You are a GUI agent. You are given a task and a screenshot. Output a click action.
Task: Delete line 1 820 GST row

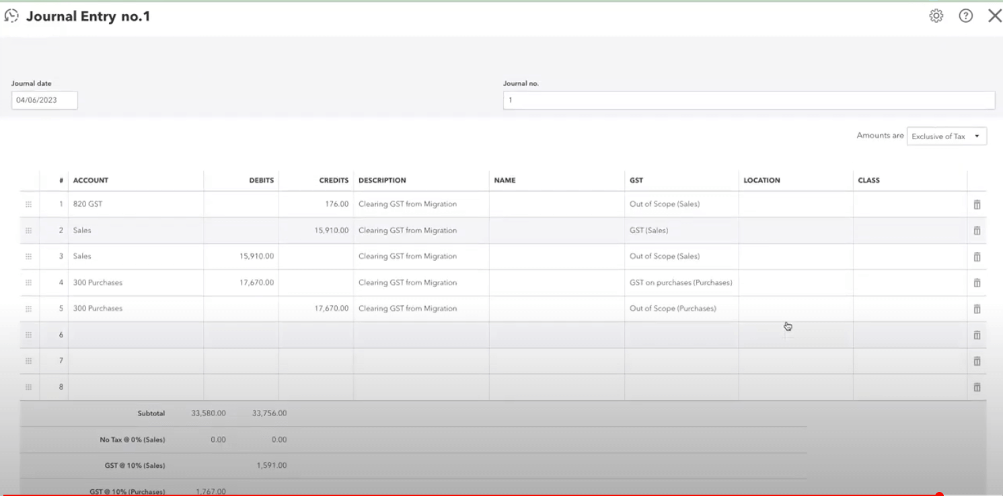[977, 204]
